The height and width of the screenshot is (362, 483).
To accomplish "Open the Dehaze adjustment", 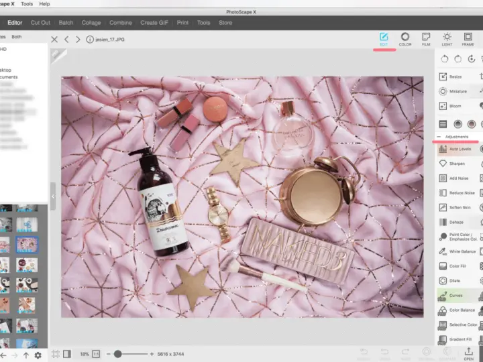I will pos(451,223).
